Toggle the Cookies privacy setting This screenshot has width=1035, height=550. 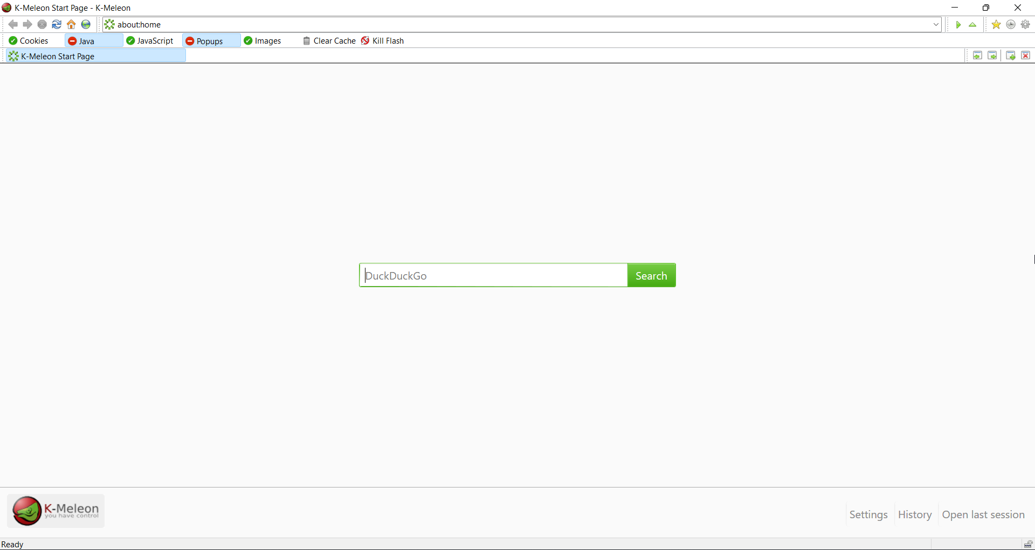click(x=29, y=41)
